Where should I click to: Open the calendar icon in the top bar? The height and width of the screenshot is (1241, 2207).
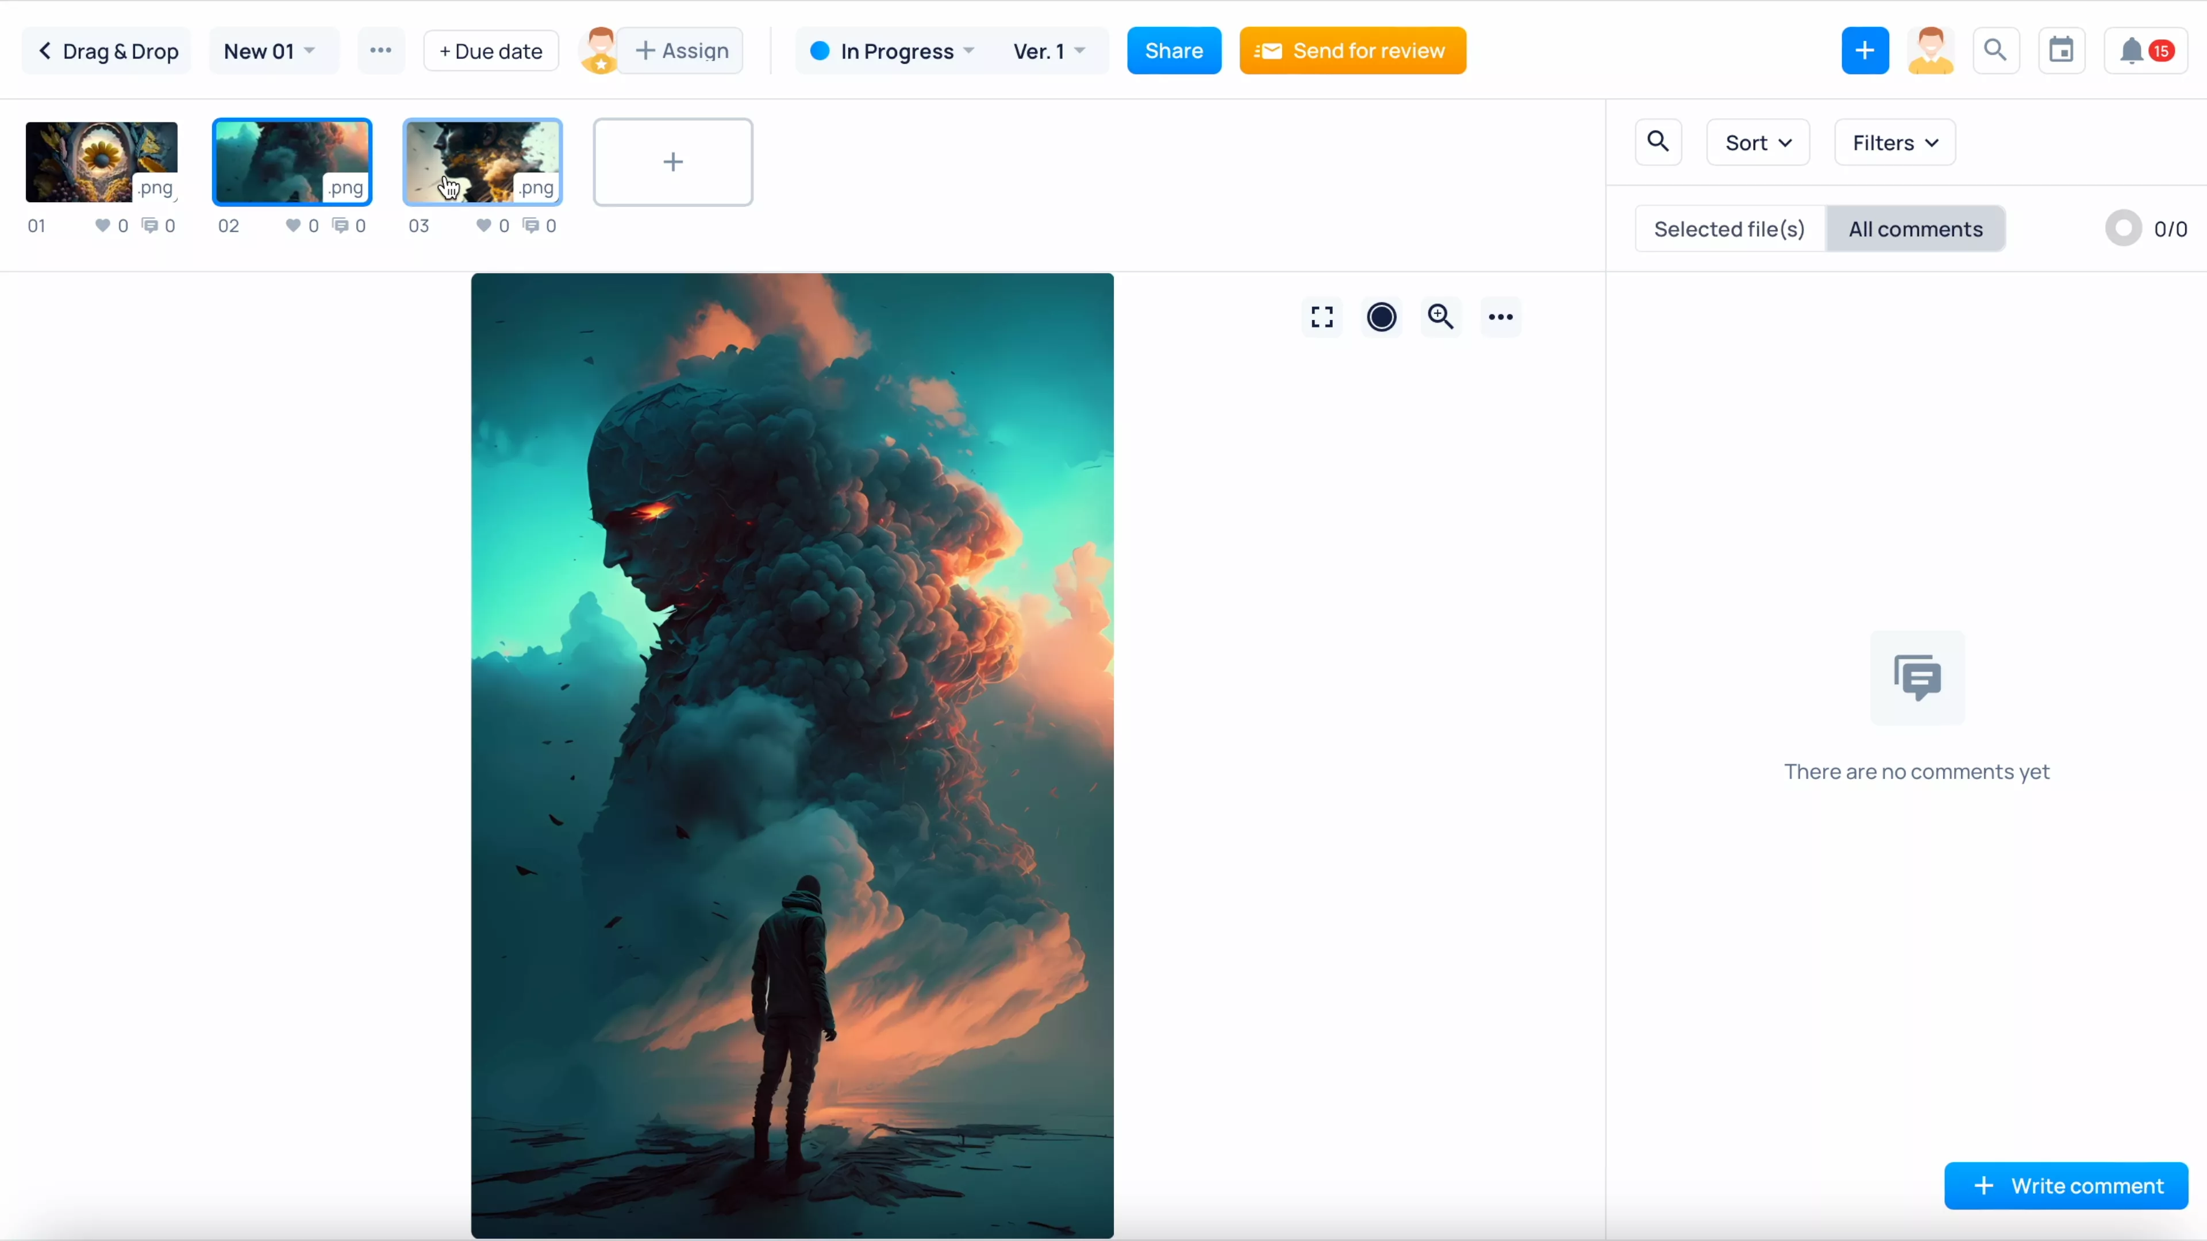(x=2062, y=49)
